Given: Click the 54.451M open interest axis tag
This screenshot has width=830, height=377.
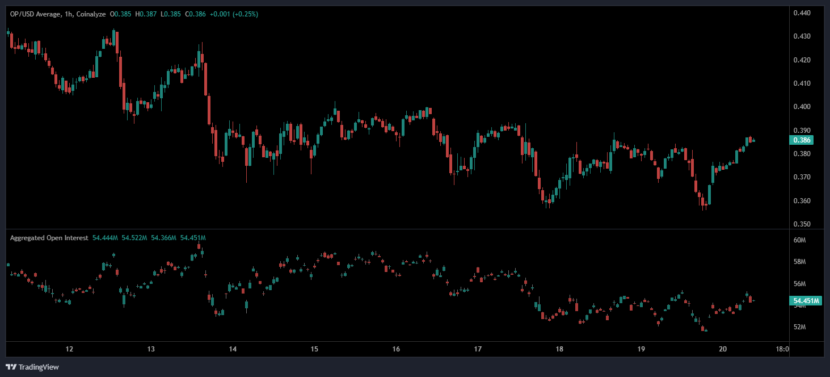Looking at the screenshot, I should click(x=806, y=300).
